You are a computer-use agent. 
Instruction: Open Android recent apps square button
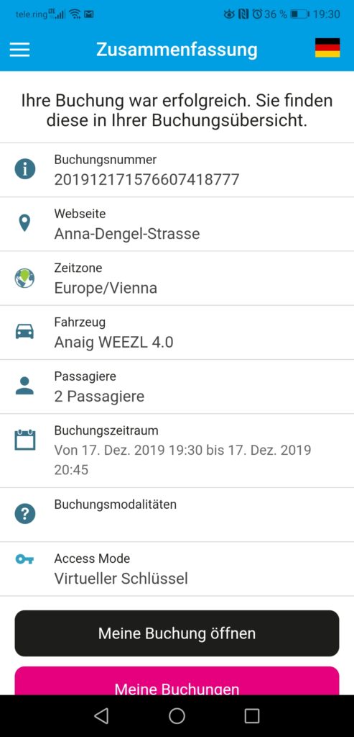click(252, 716)
